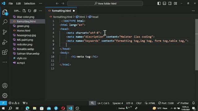The height and width of the screenshot is (111, 198).
Task: Open the Edit menu
Action: (18, 3)
